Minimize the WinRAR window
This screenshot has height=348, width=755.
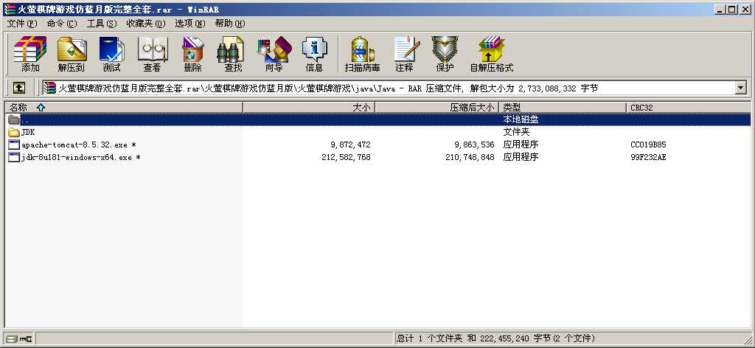(721, 9)
